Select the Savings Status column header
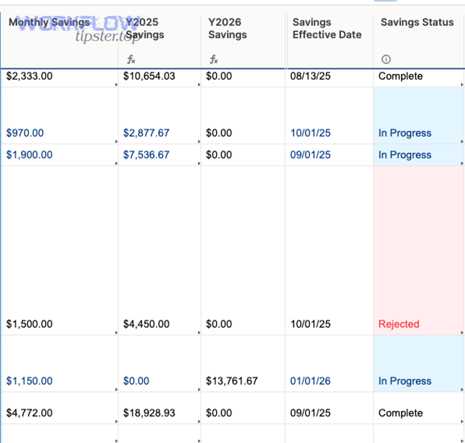 click(x=417, y=23)
